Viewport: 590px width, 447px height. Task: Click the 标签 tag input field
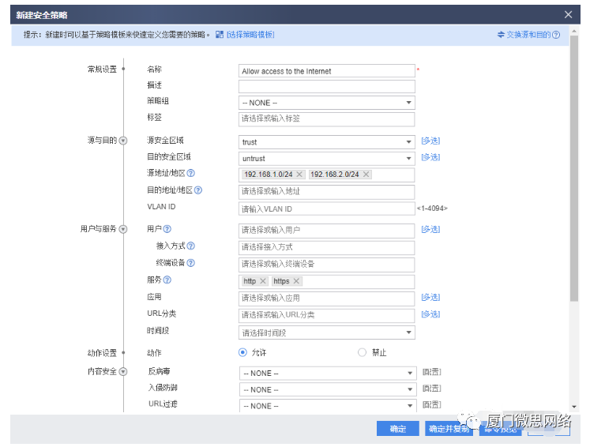click(327, 119)
